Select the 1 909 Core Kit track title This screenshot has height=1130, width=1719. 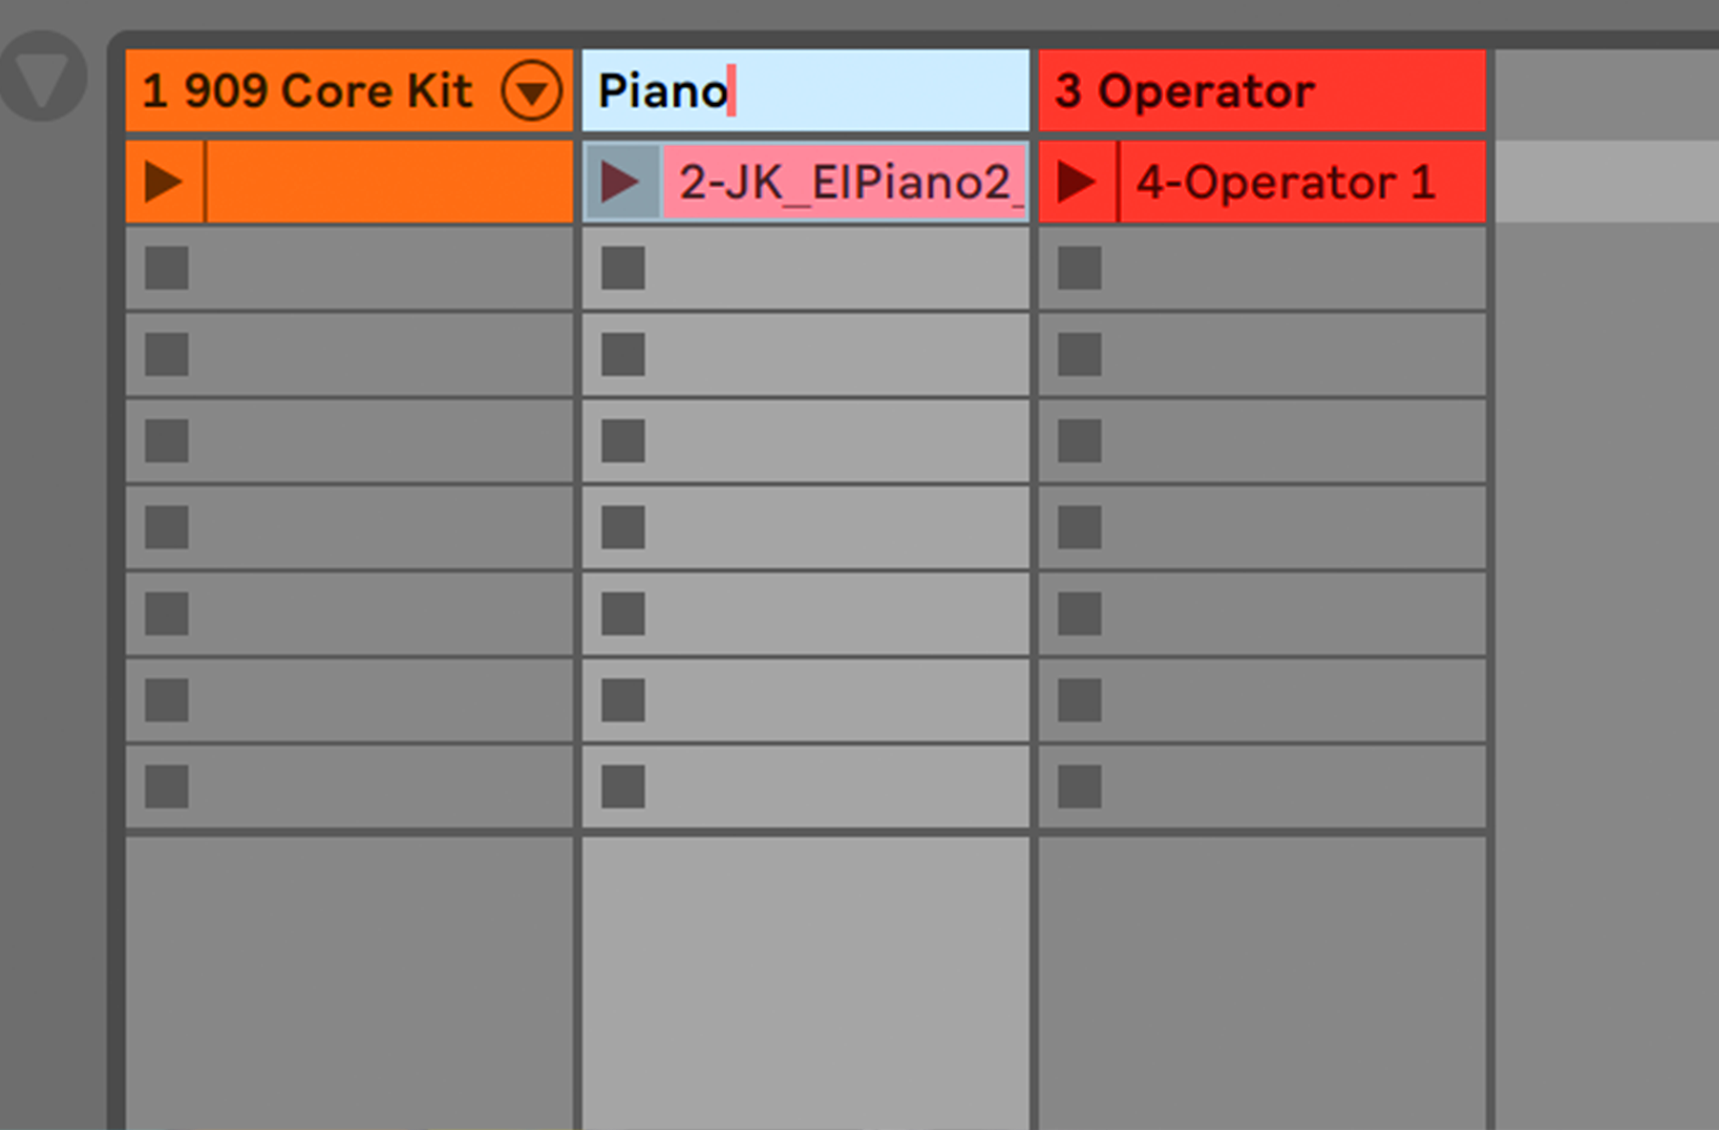(307, 91)
